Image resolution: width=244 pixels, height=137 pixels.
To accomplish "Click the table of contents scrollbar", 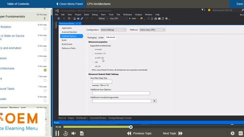I will pos(51,72).
